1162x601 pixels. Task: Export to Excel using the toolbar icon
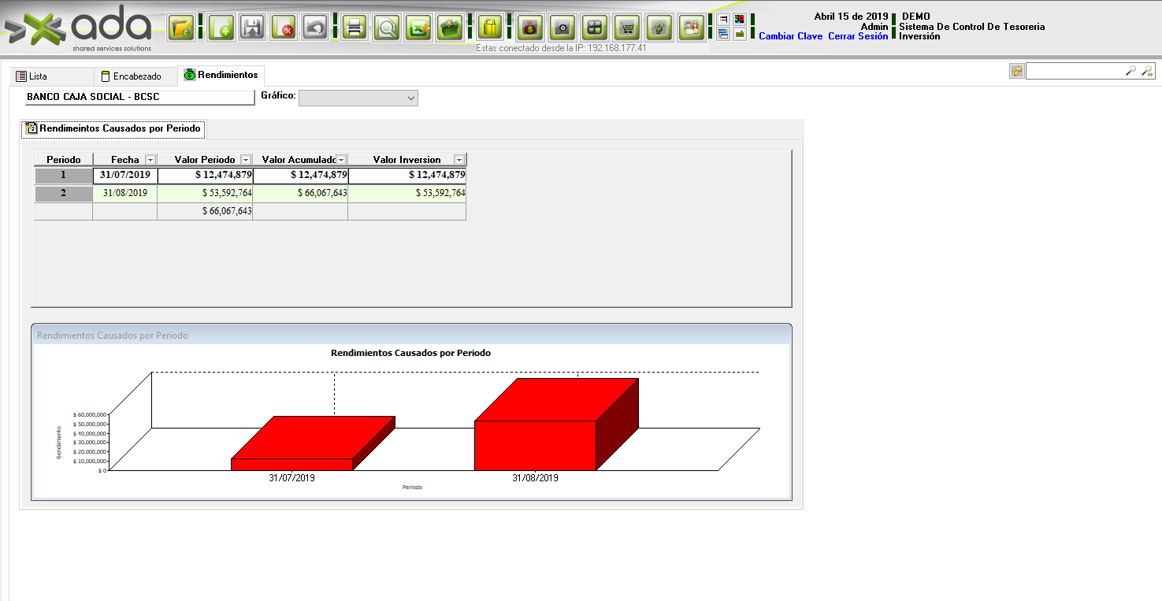[418, 28]
